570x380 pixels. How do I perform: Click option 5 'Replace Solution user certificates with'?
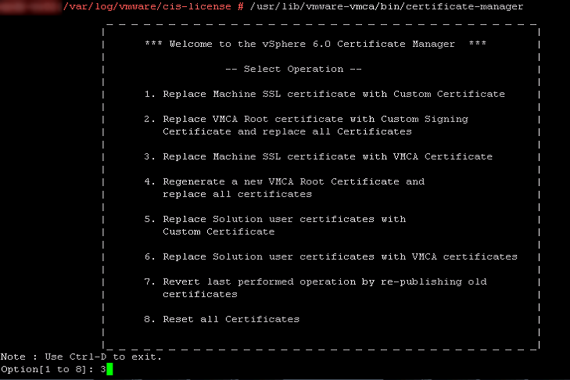click(274, 219)
